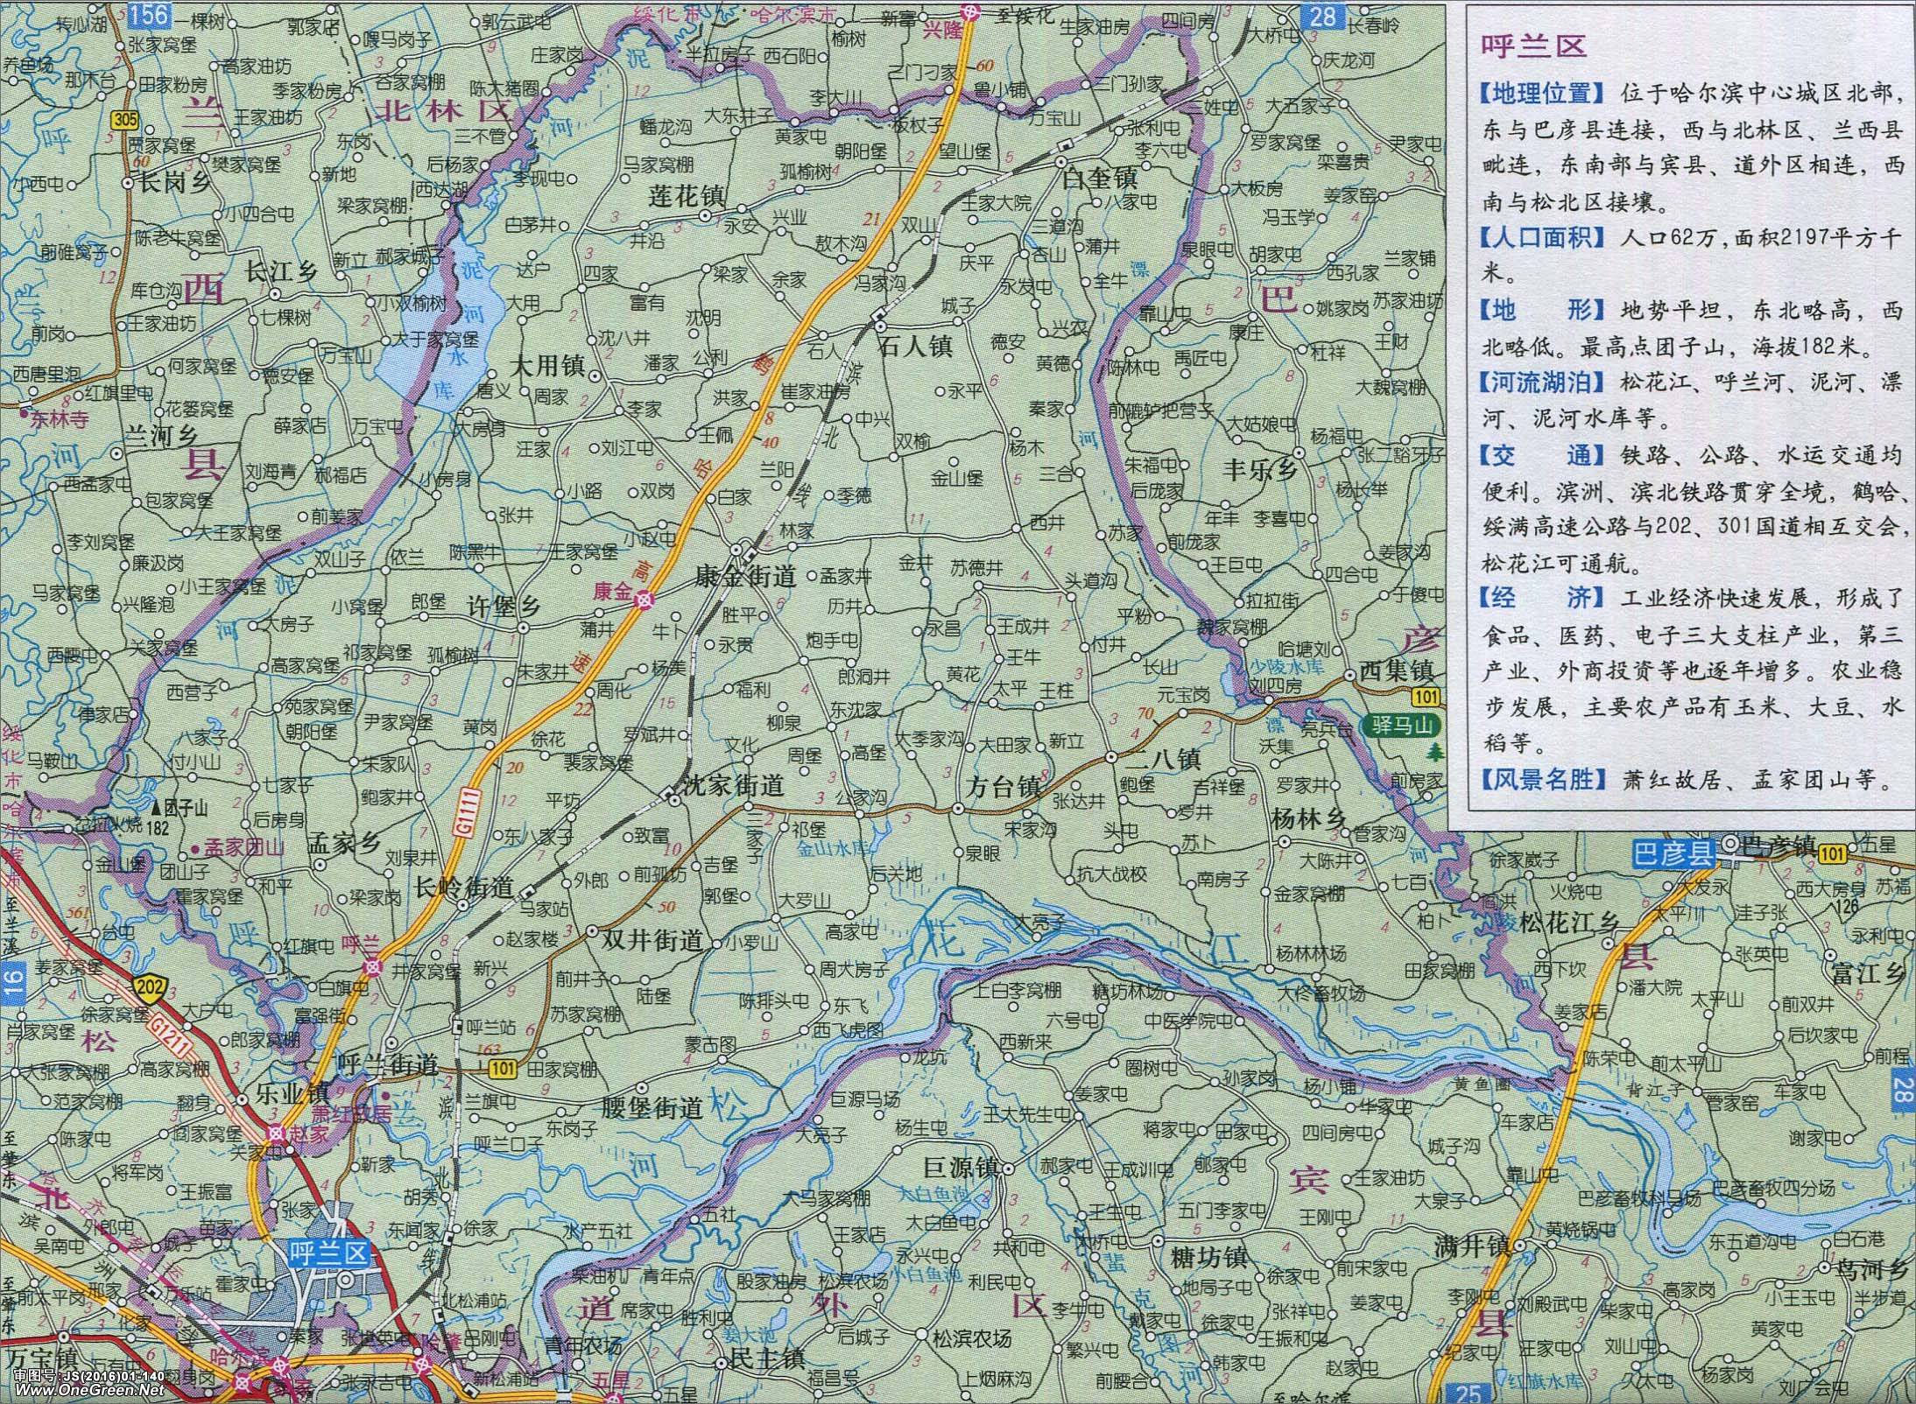Click the 团子山 peak triangle marker
Screen dimensions: 1916x1404
157,809
